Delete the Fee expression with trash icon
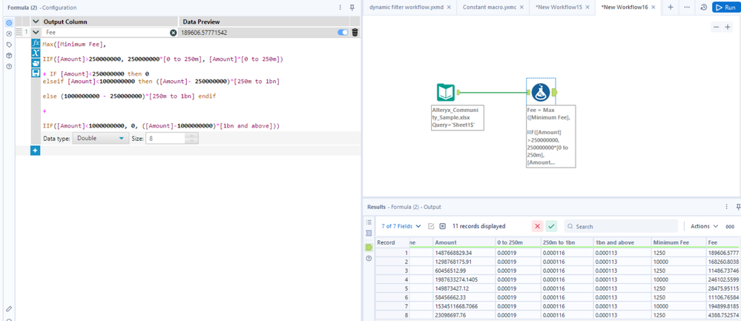 tap(355, 33)
